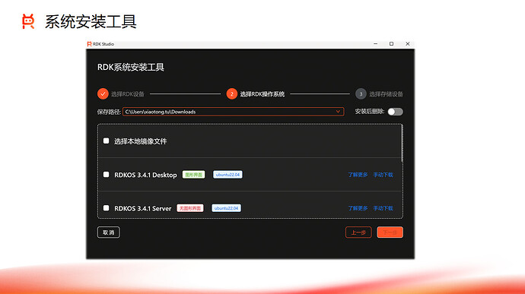Click the orange robot logo beside 系统安装工具
This screenshot has width=525, height=294.
28,21
